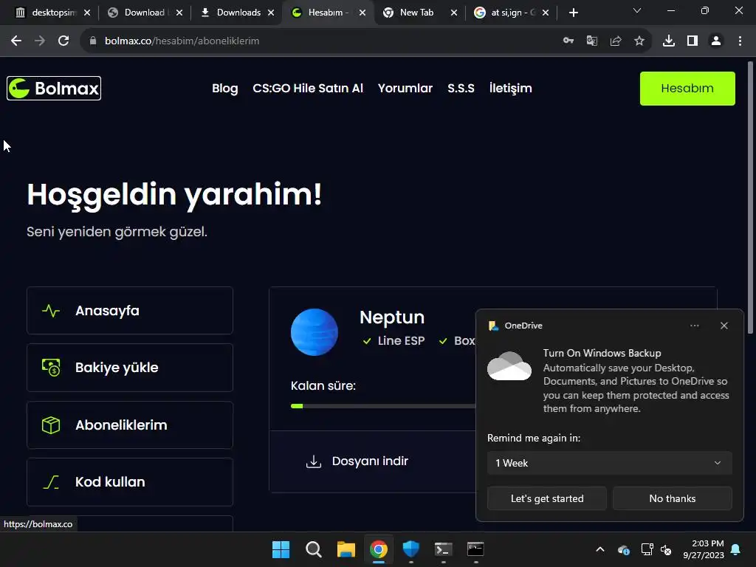Open Command Prompt taskbar icon
Screen dimensions: 756x567
coord(475,549)
